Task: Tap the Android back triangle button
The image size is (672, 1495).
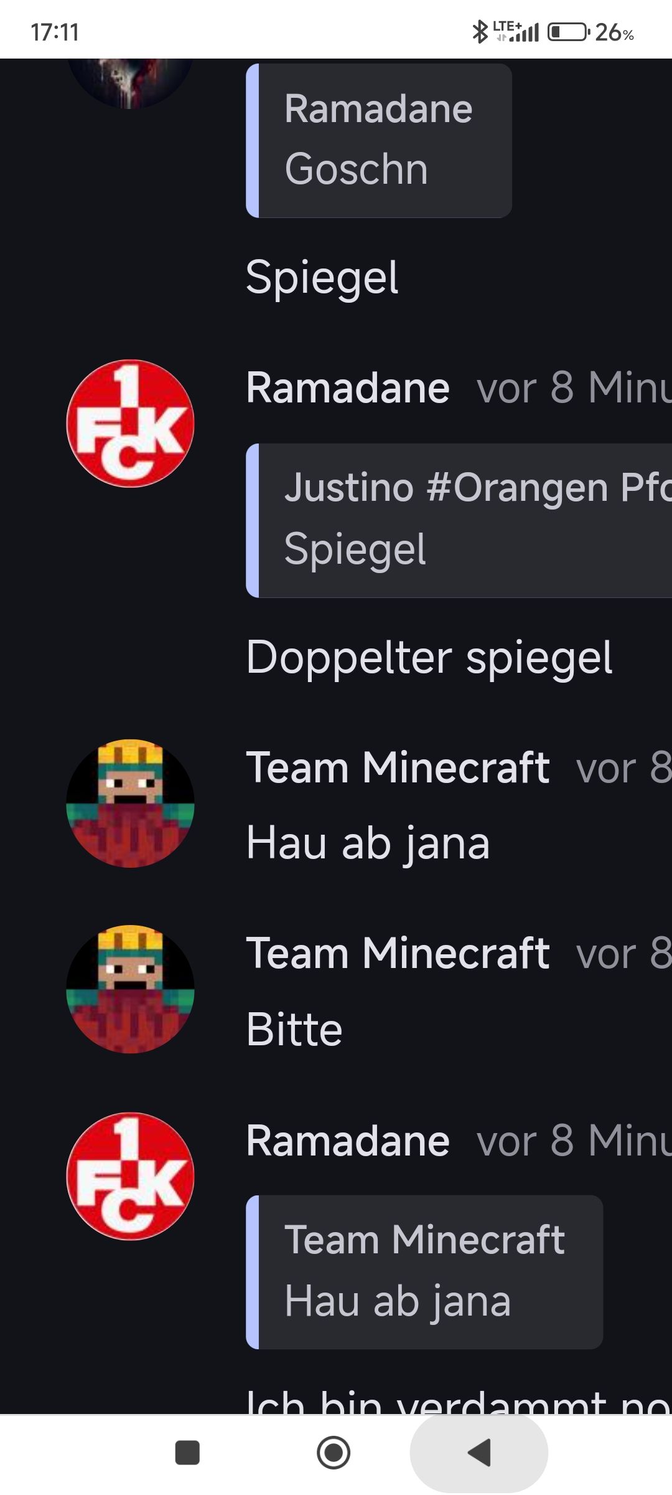Action: pos(479,1453)
